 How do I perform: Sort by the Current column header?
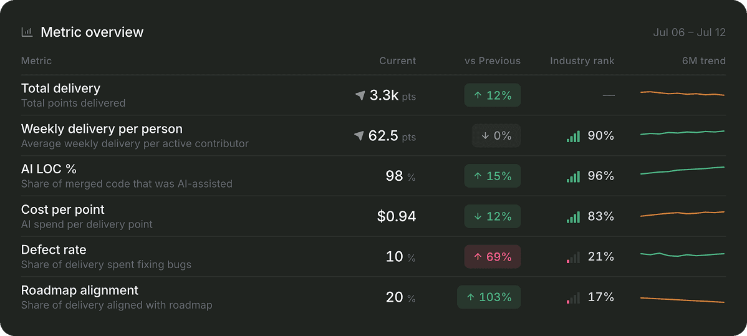[397, 61]
